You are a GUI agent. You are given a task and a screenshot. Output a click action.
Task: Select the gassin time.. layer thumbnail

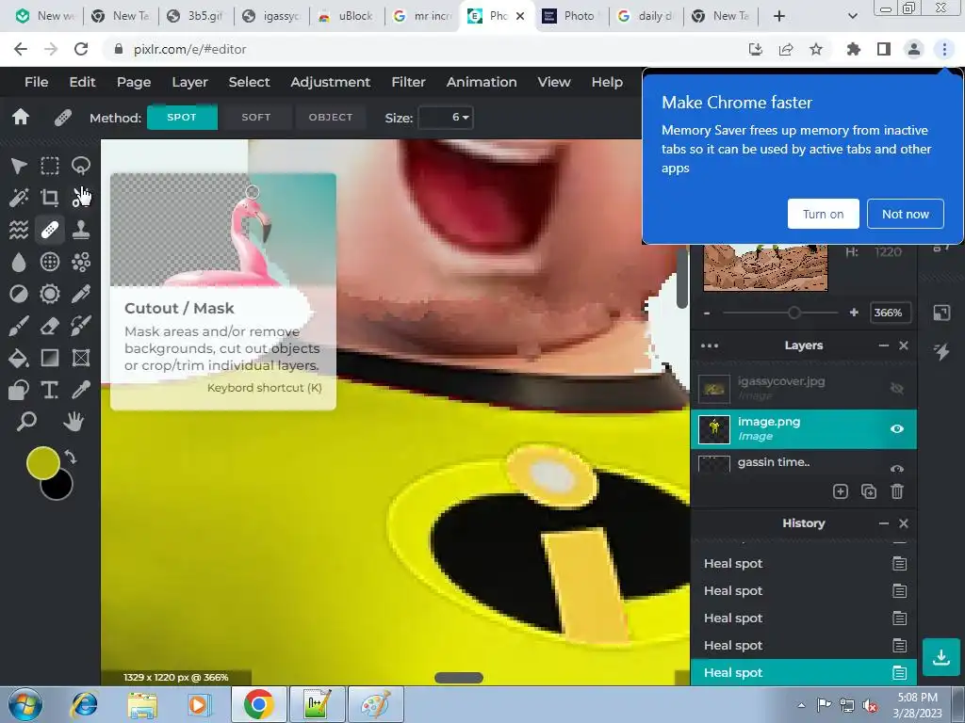(714, 464)
